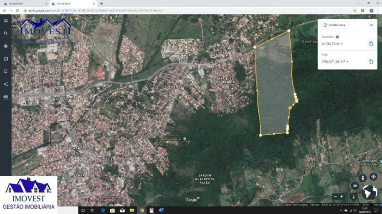Click the fly to my location button
This screenshot has height=214, width=382.
(373, 177)
